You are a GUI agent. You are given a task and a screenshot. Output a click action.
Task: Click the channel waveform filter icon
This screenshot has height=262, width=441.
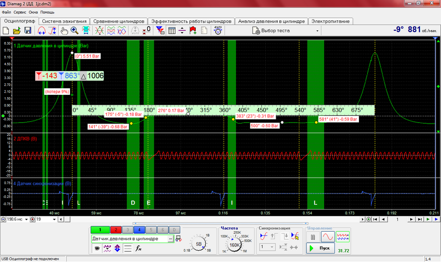(107, 248)
